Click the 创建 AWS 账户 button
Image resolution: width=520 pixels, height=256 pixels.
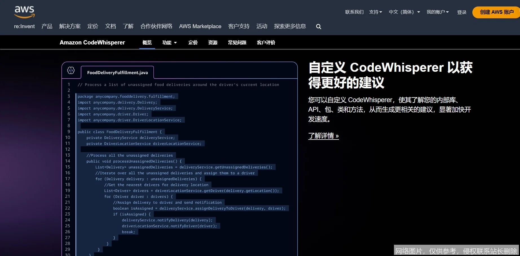(x=497, y=12)
